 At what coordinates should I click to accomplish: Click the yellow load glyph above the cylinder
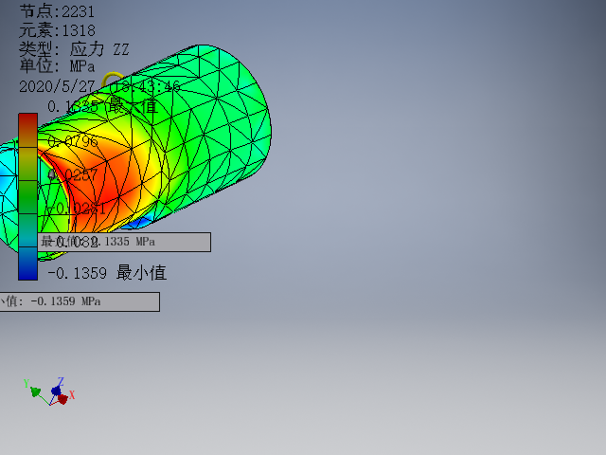112,80
